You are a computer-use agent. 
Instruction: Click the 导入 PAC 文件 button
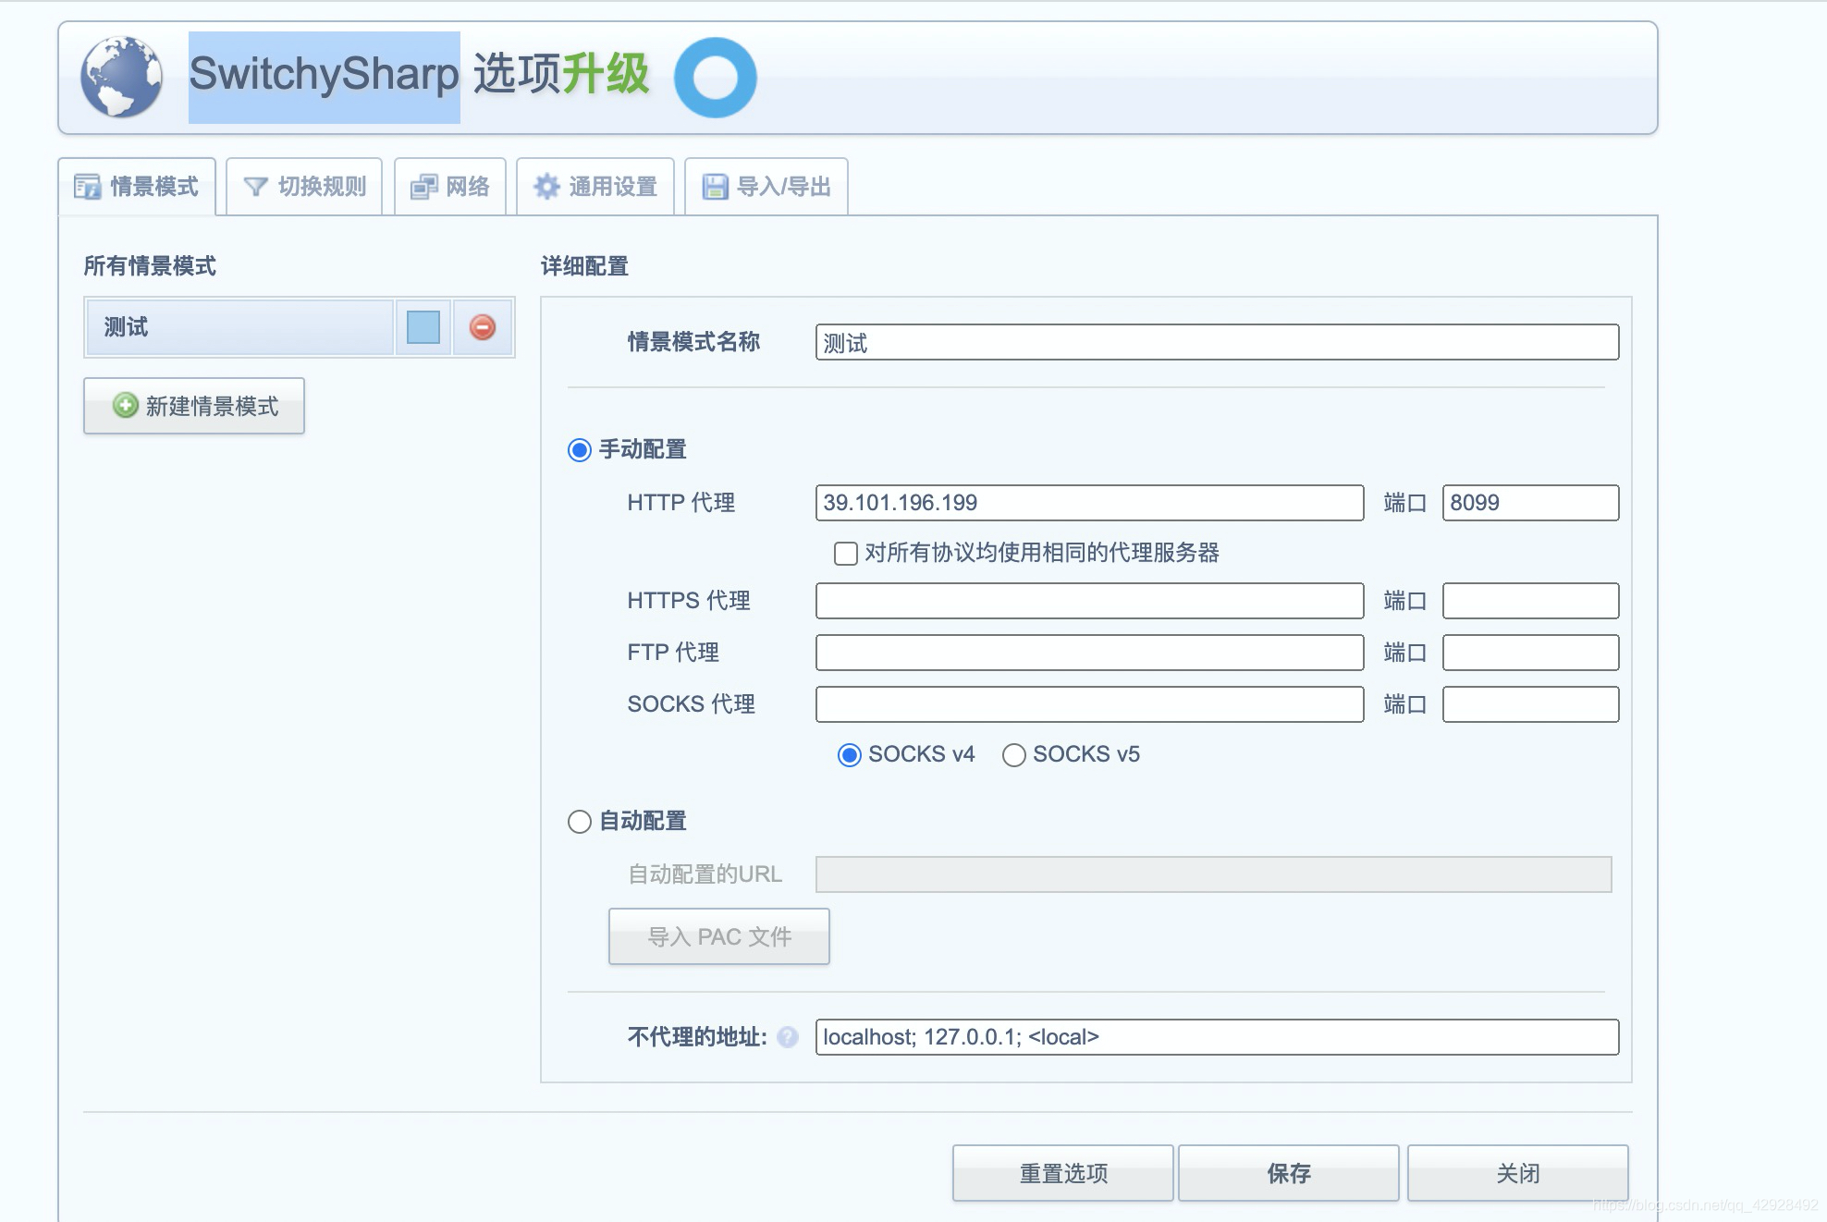[719, 936]
